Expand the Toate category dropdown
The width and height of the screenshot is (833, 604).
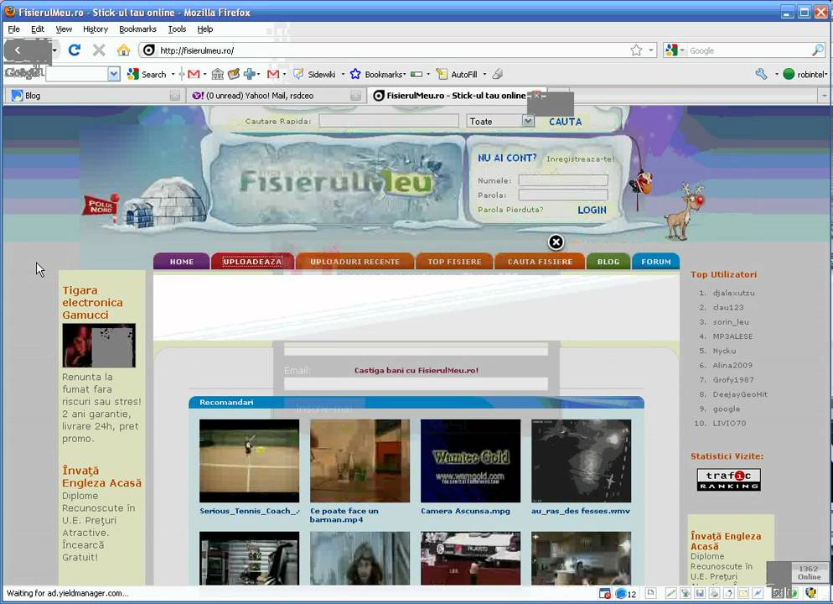[527, 122]
